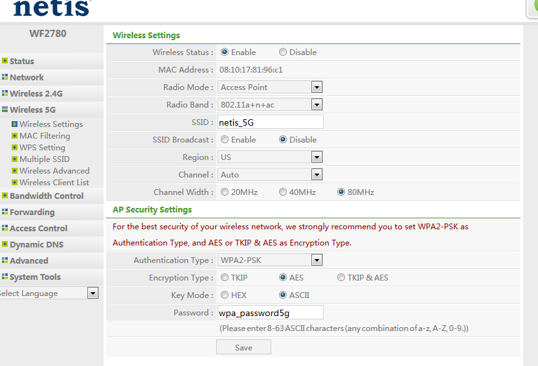Image resolution: width=538 pixels, height=366 pixels.
Task: Choose AES encryption type
Action: [283, 277]
